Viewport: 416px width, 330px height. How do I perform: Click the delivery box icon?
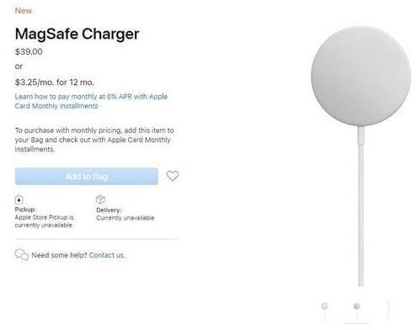[x=100, y=200]
